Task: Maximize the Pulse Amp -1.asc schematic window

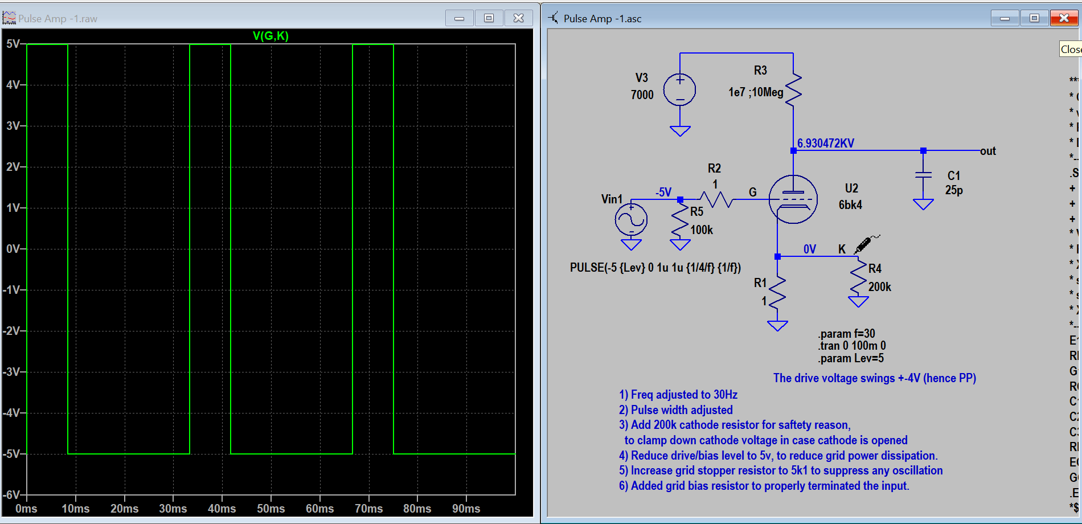Action: [x=1035, y=18]
